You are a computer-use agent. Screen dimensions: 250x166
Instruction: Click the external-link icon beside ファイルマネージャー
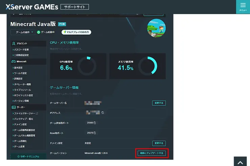click(x=37, y=113)
